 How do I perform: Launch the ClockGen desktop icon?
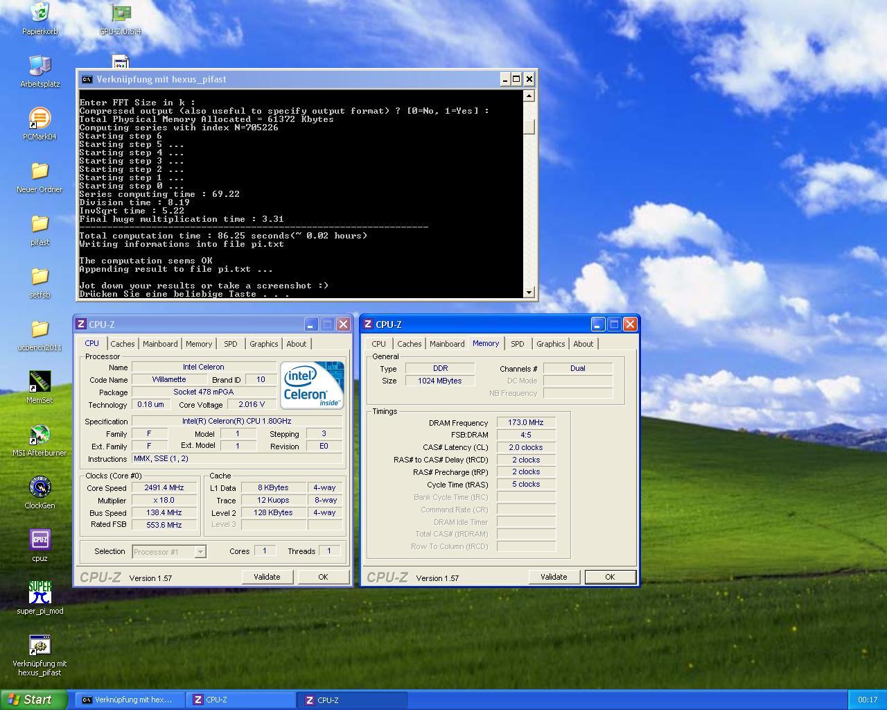point(39,493)
